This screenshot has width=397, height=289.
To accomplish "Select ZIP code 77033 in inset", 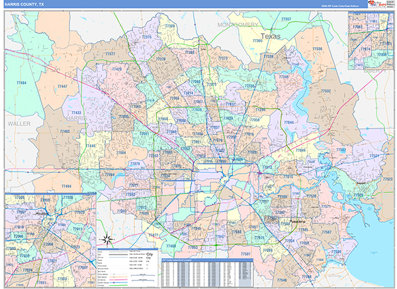I will tap(62, 279).
